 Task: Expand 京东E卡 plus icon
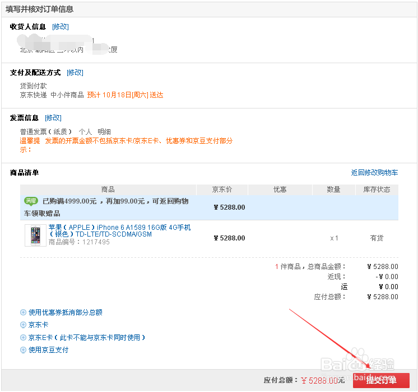click(x=23, y=337)
